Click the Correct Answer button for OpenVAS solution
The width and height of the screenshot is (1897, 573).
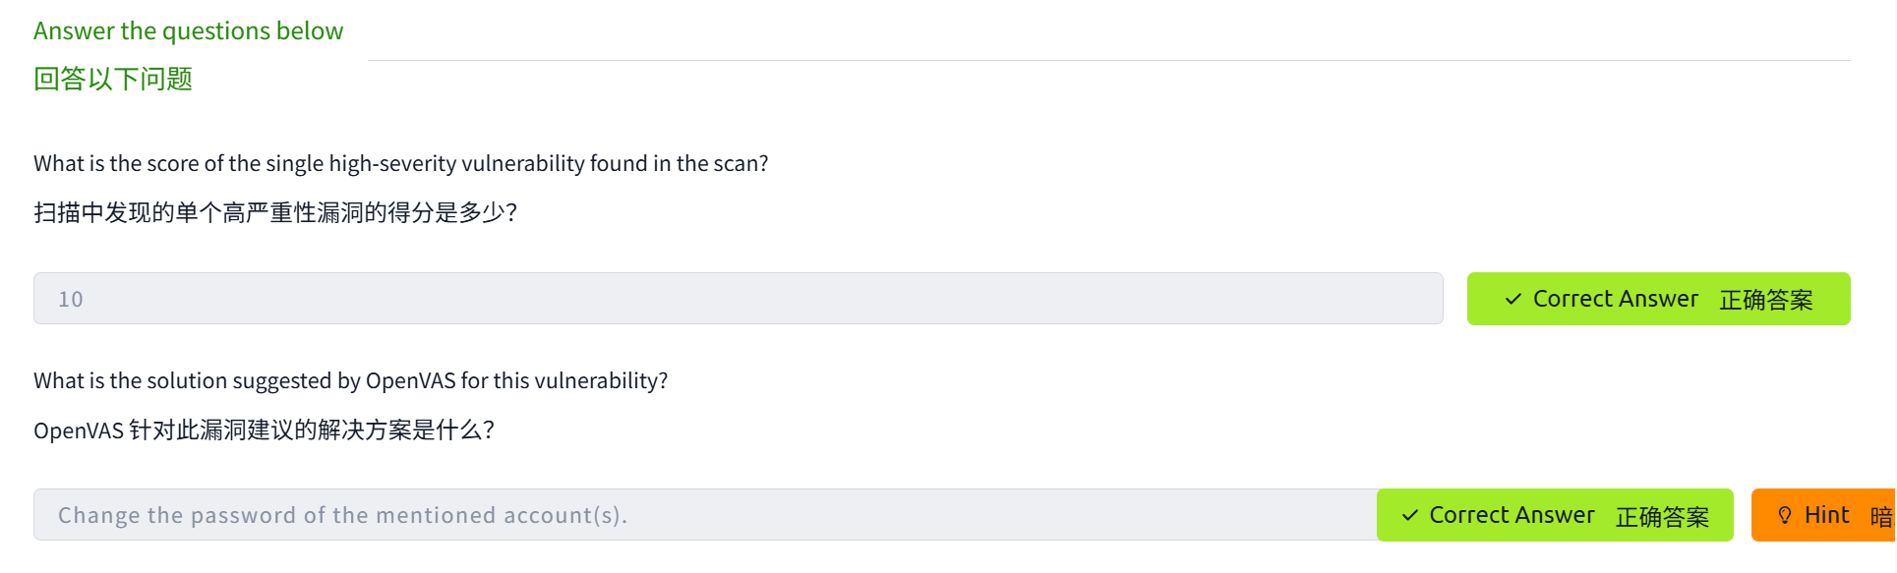(x=1555, y=515)
